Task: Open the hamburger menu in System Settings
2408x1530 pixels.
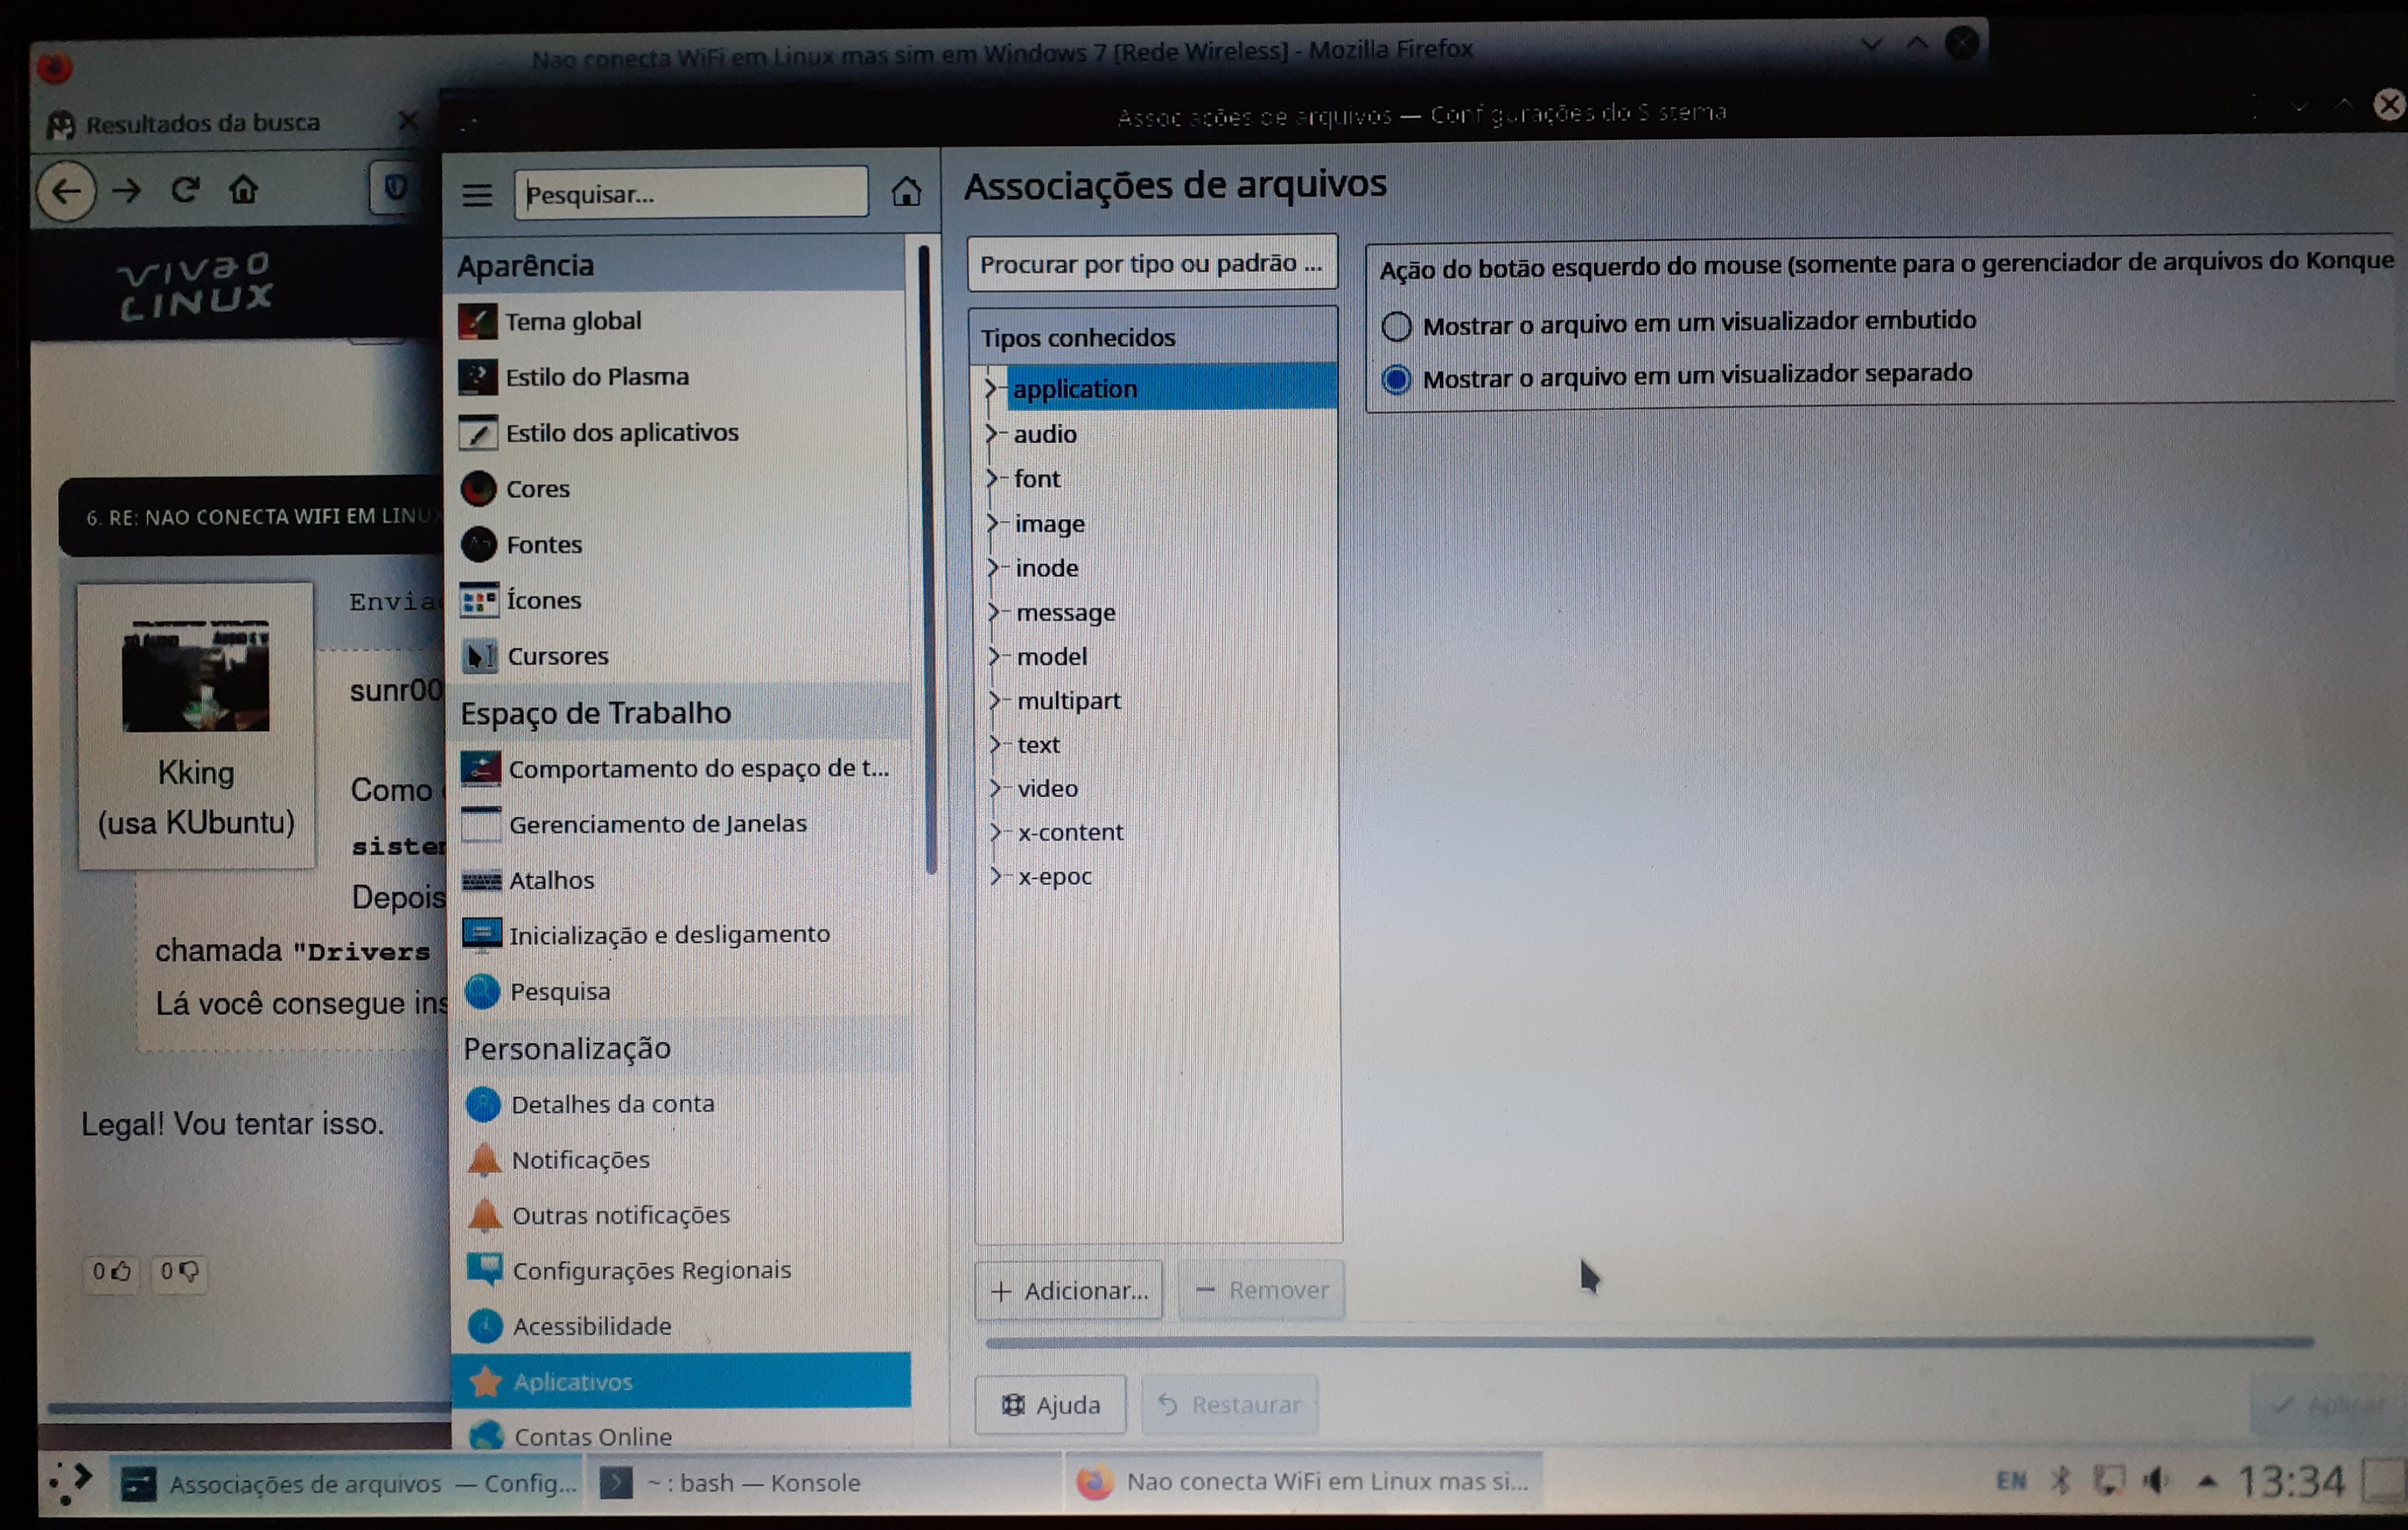Action: (x=477, y=194)
